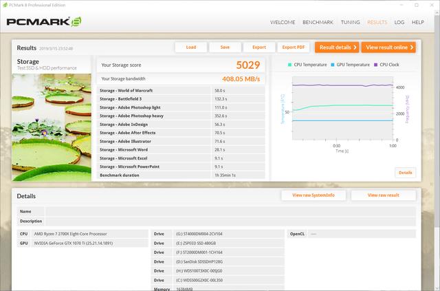
Task: Click the water lily Storage thumbnail
Action: 52,127
